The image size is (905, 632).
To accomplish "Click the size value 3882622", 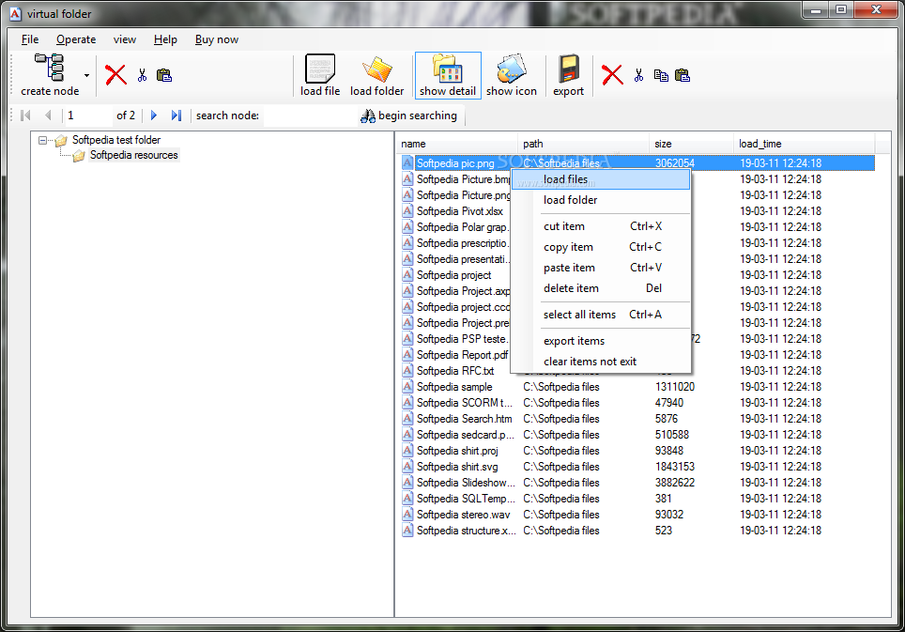I will coord(675,483).
